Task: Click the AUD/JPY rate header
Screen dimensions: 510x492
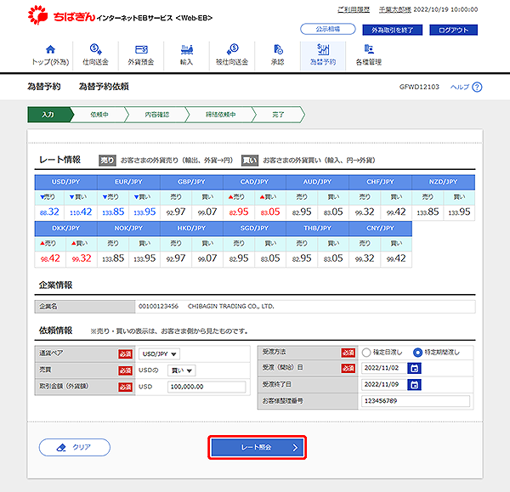Action: 317,182
